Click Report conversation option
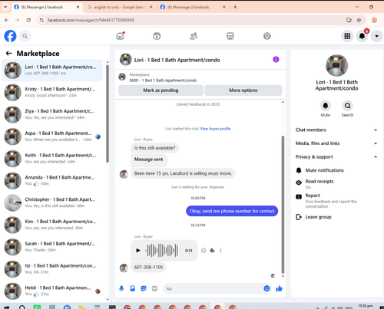The height and width of the screenshot is (309, 384). coord(336,200)
